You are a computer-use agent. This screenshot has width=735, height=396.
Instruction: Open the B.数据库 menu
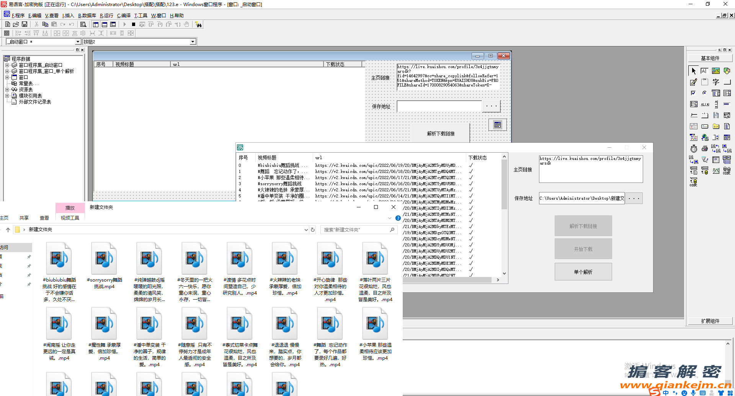pyautogui.click(x=87, y=16)
